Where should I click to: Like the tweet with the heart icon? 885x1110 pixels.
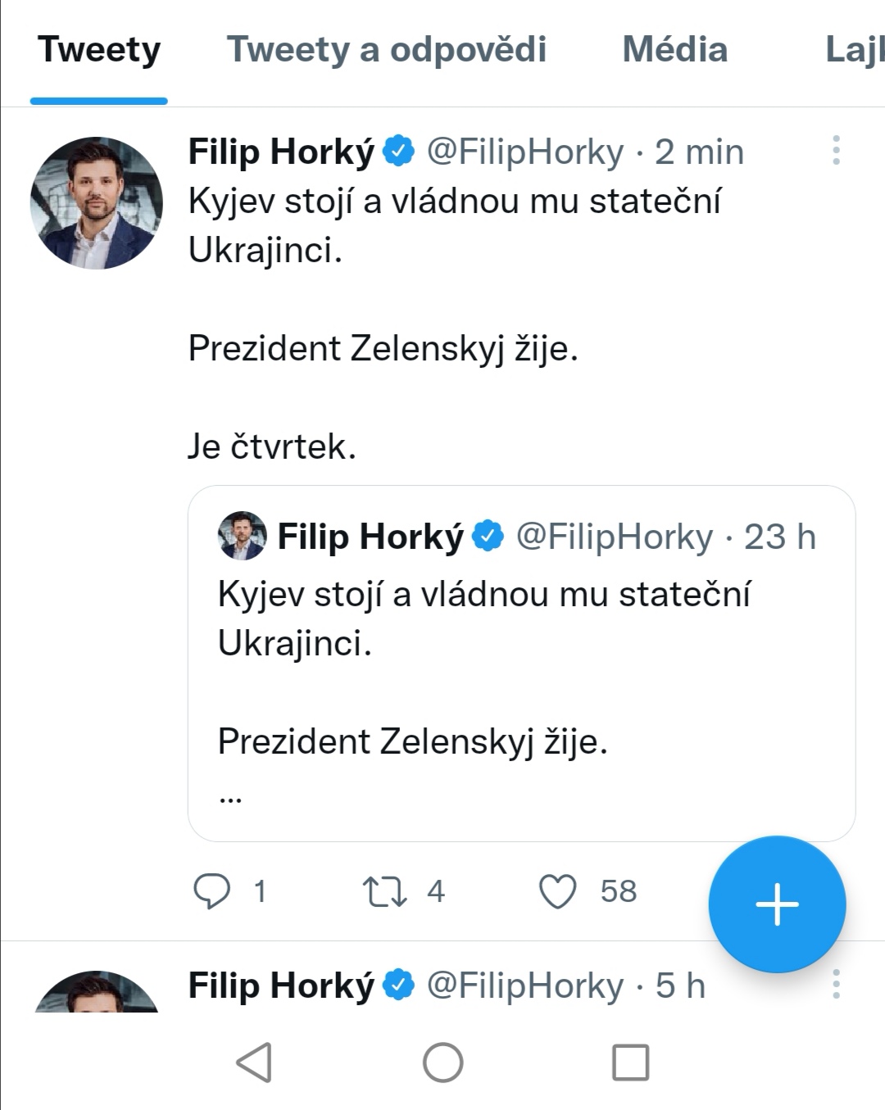click(x=557, y=891)
